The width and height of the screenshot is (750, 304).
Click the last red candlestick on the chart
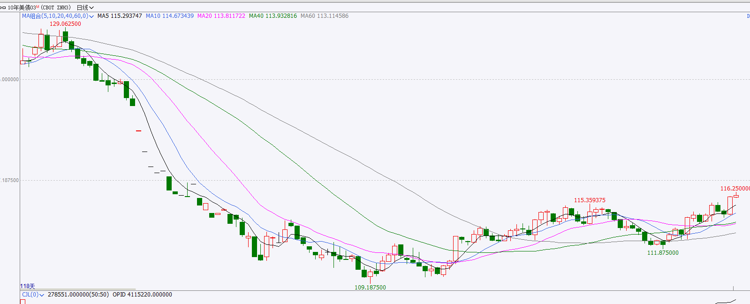(736, 196)
